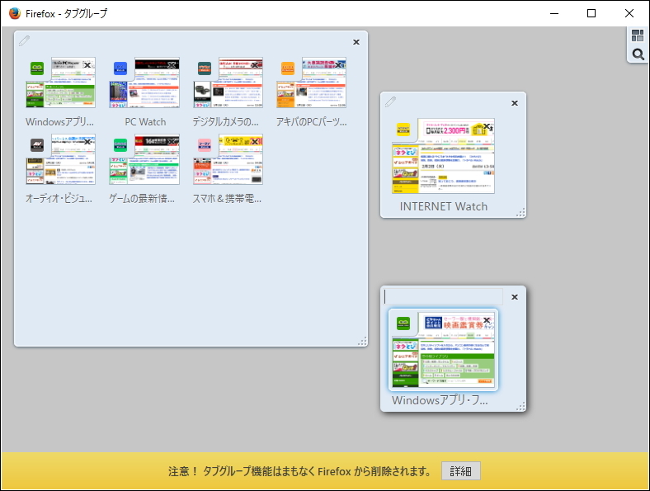Open the tab search magnifier icon
This screenshot has height=491, width=650.
[x=638, y=54]
